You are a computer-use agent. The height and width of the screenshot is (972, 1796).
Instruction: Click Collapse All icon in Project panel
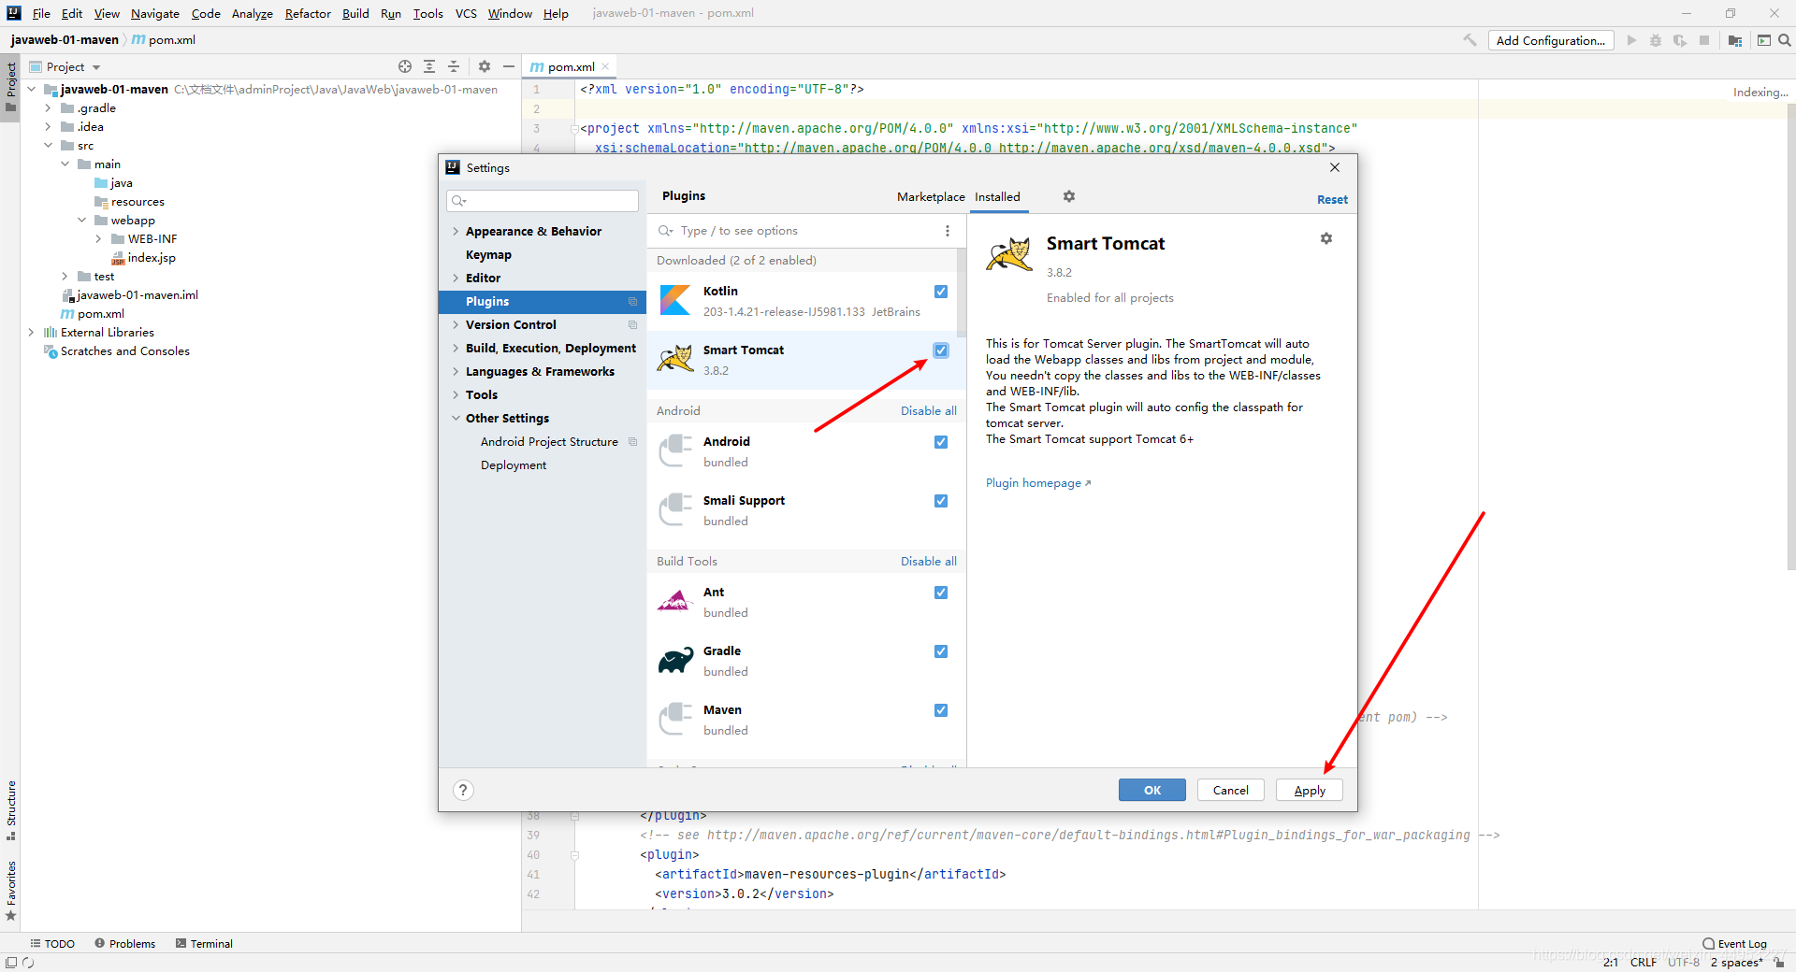point(454,66)
